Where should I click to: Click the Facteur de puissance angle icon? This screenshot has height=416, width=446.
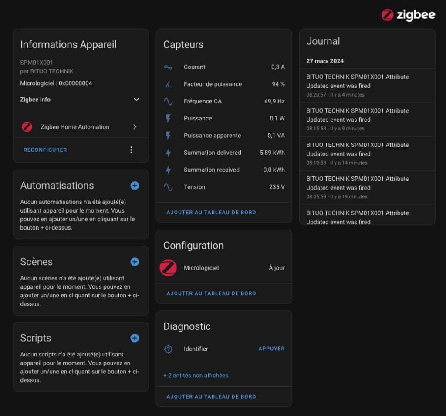coord(168,84)
